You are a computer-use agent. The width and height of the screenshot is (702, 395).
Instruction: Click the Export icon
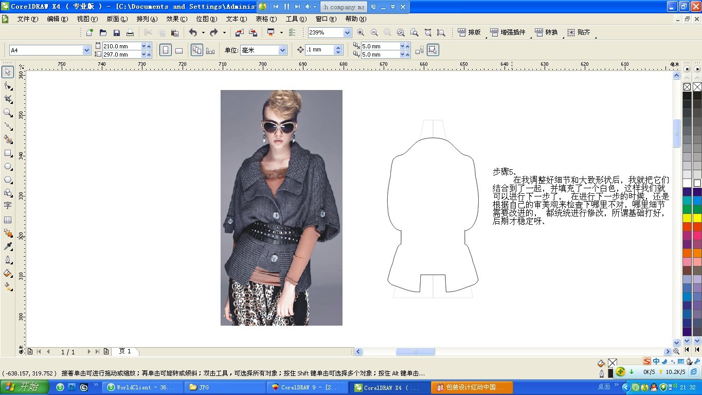pos(253,32)
